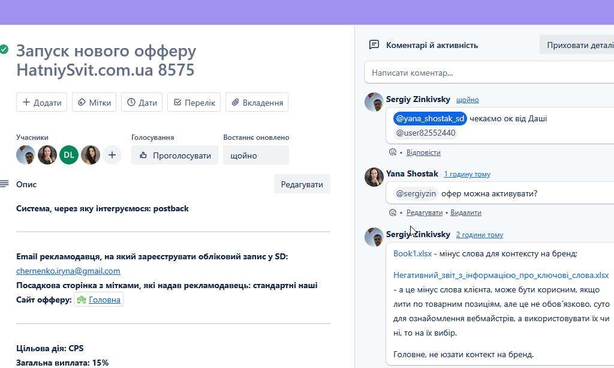Viewport: 614px width, 368px height.
Task: Open the chernenko.iryna@gmail.com email link
Action: pos(68,271)
